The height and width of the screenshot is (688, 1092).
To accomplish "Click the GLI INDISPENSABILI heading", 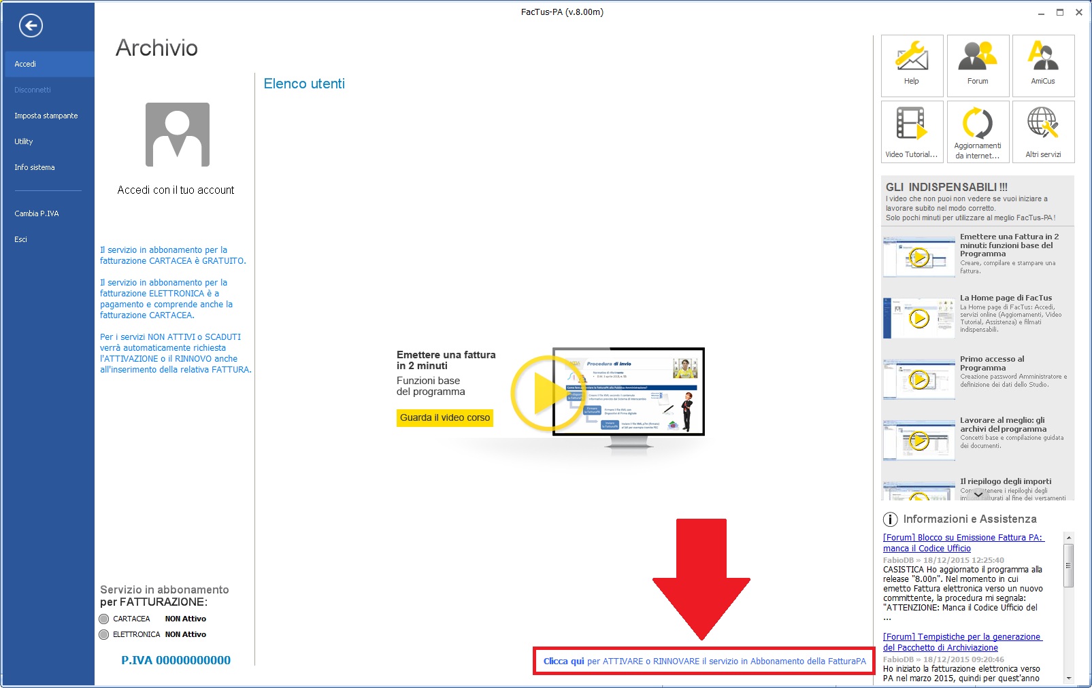I will pos(946,187).
